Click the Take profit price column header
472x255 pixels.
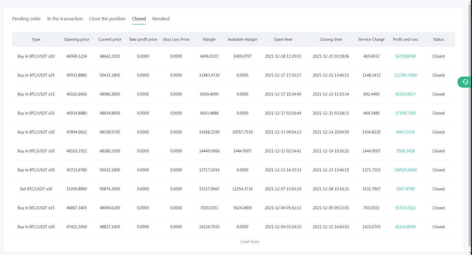point(143,39)
